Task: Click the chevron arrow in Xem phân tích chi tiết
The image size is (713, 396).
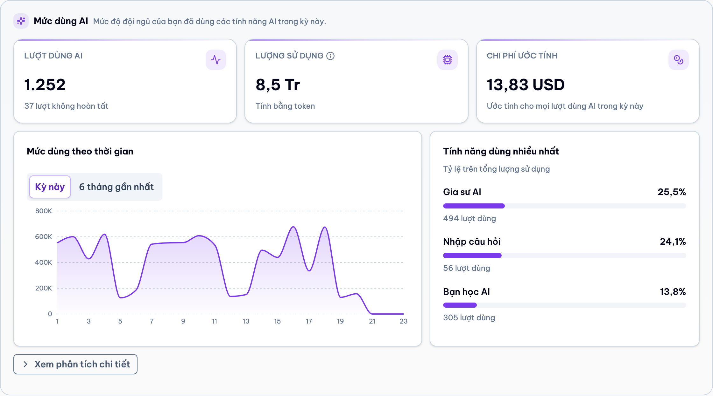Action: 25,364
